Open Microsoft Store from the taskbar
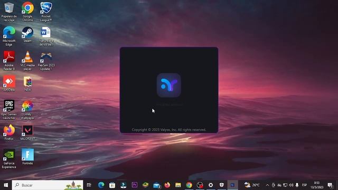The image size is (338, 190). 112,185
